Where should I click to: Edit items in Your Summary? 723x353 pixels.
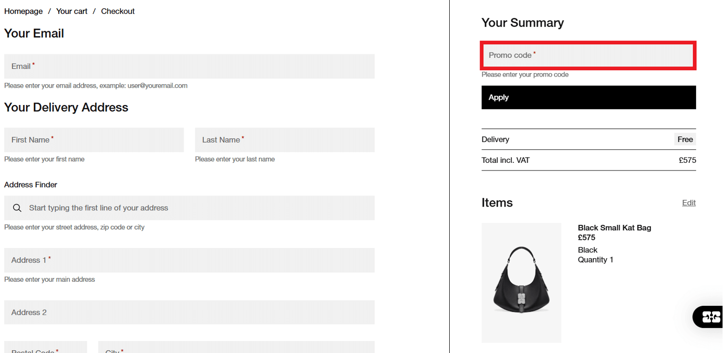[x=688, y=202]
